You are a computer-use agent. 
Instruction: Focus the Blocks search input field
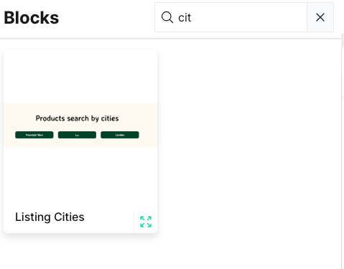click(231, 17)
